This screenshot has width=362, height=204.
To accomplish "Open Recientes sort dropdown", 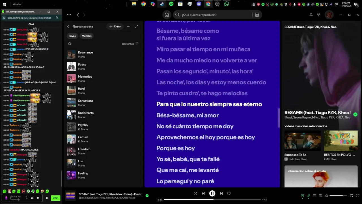I will tap(130, 44).
